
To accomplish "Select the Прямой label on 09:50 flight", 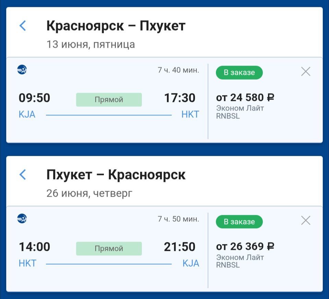I will pos(109,100).
